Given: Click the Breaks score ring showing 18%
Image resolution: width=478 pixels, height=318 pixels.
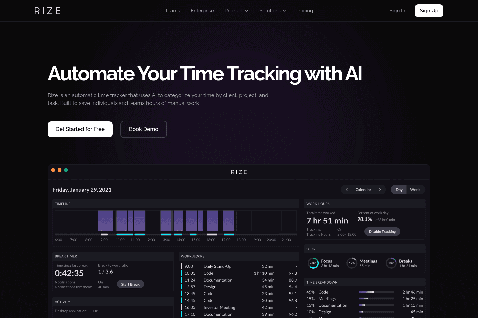Looking at the screenshot, I should [x=391, y=263].
